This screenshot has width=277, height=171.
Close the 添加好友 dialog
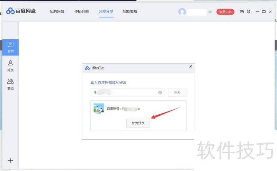point(191,66)
